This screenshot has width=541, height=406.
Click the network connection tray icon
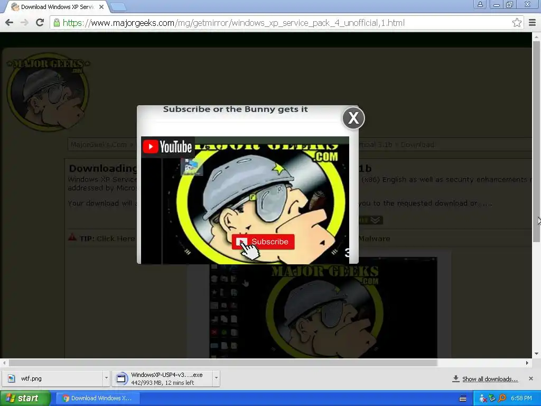tap(483, 399)
